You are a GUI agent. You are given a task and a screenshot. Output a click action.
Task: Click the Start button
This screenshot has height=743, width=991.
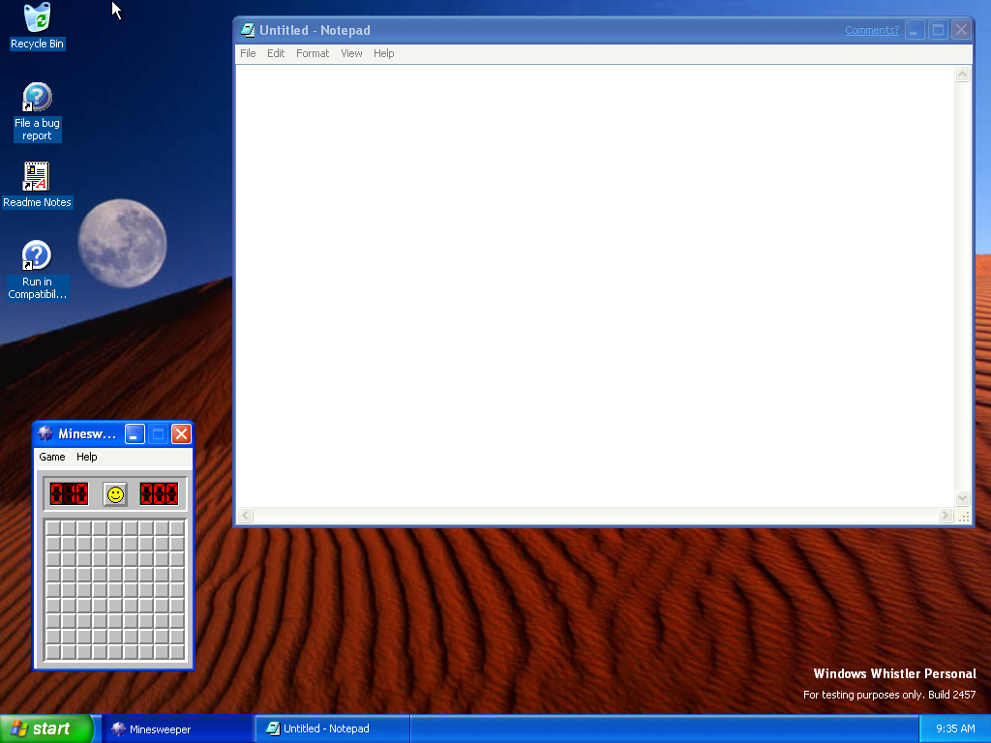point(46,728)
